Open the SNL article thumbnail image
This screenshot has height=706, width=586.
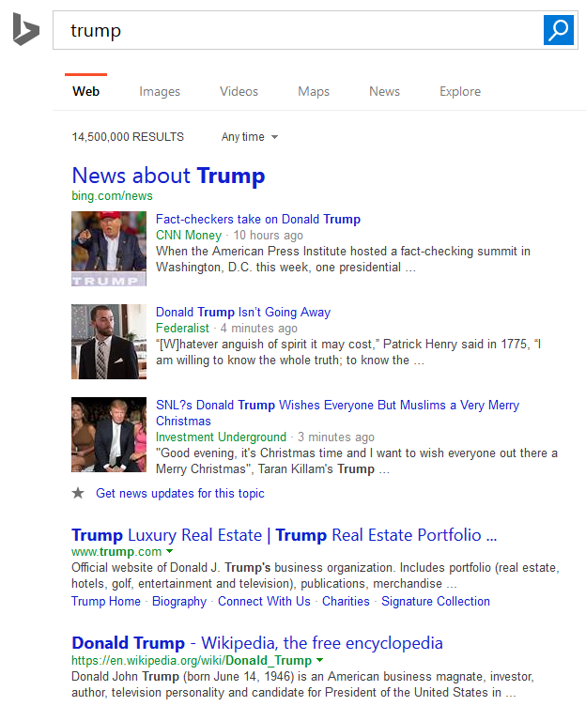point(109,435)
